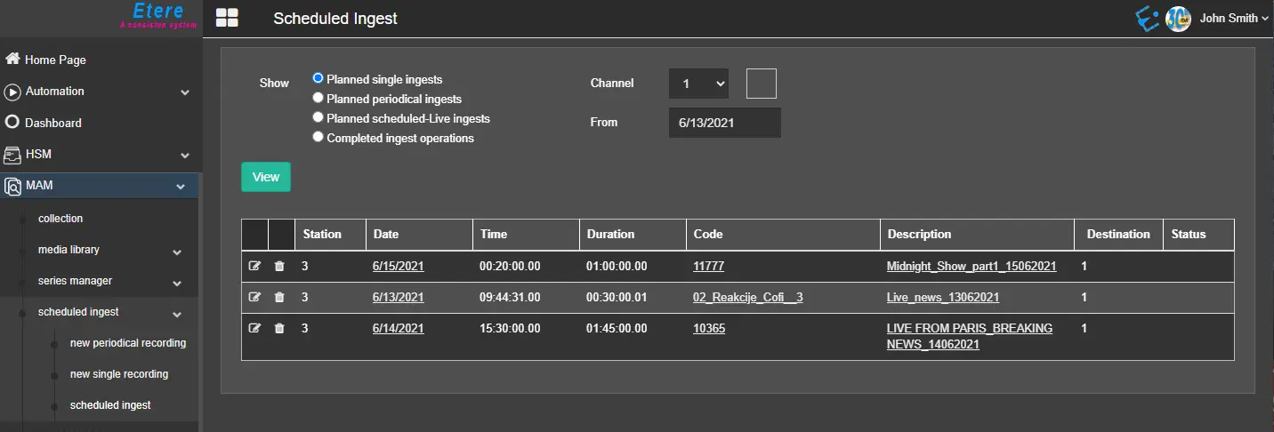The height and width of the screenshot is (432, 1274).
Task: Click the square swatch box beside Channel
Action: [x=761, y=84]
